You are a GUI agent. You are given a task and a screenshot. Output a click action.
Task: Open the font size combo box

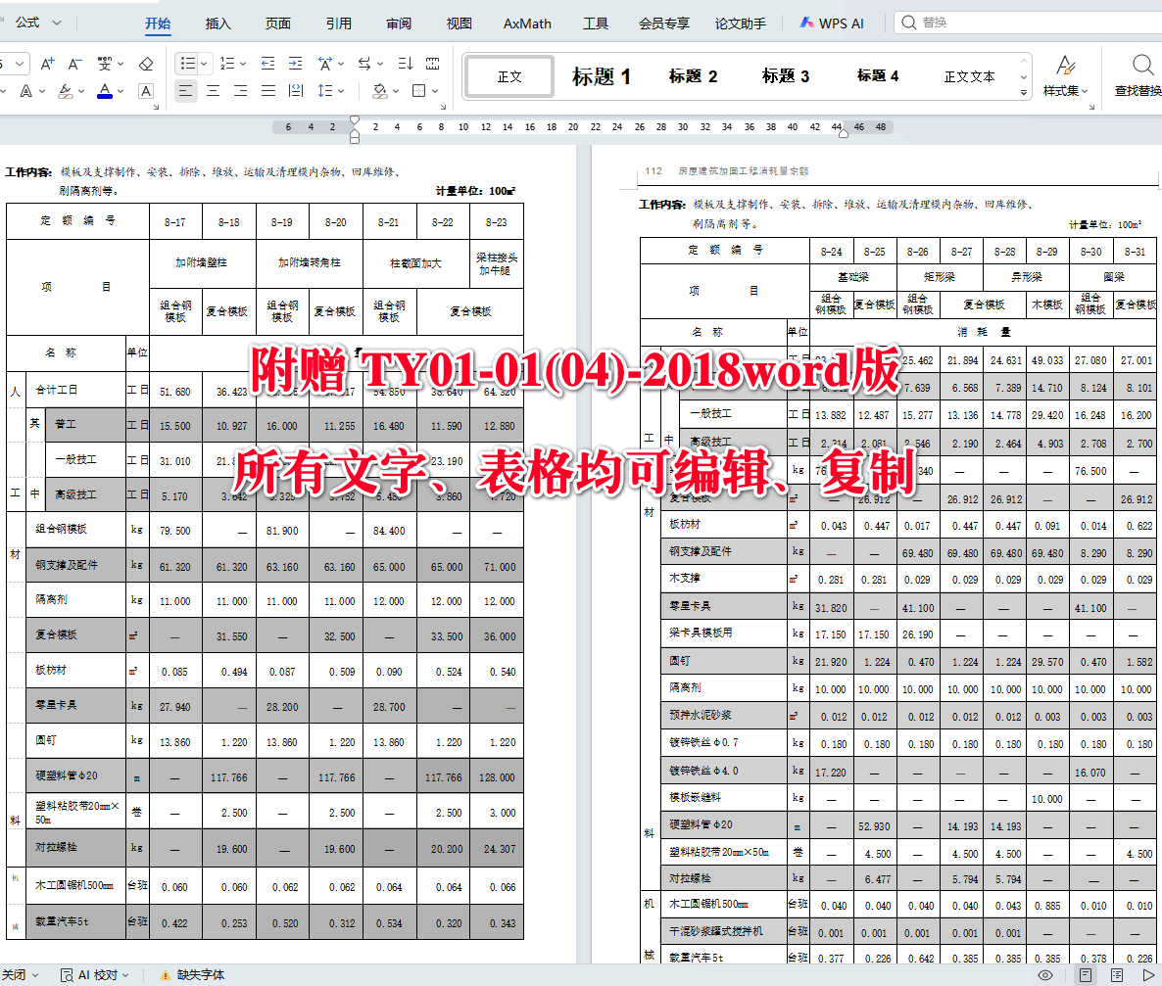click(14, 64)
